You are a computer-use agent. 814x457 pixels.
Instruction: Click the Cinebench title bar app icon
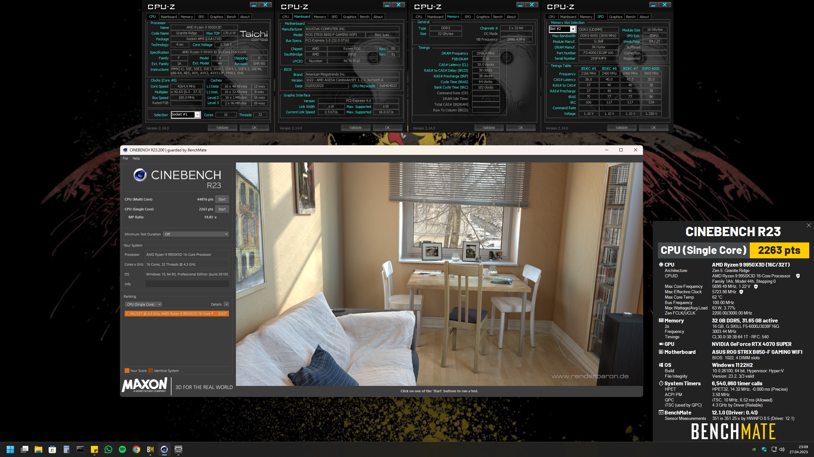(x=125, y=150)
